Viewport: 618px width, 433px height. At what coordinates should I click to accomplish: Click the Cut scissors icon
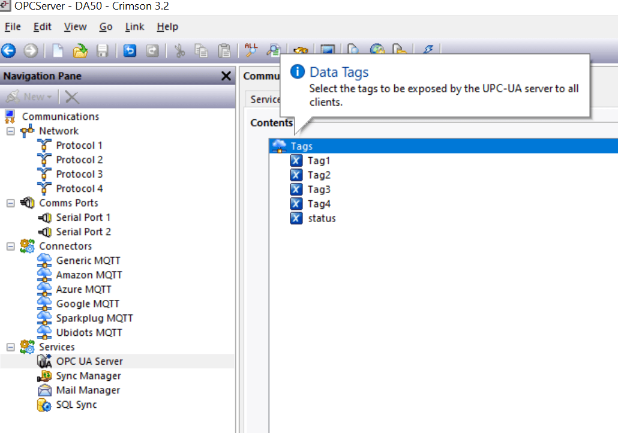pos(180,51)
